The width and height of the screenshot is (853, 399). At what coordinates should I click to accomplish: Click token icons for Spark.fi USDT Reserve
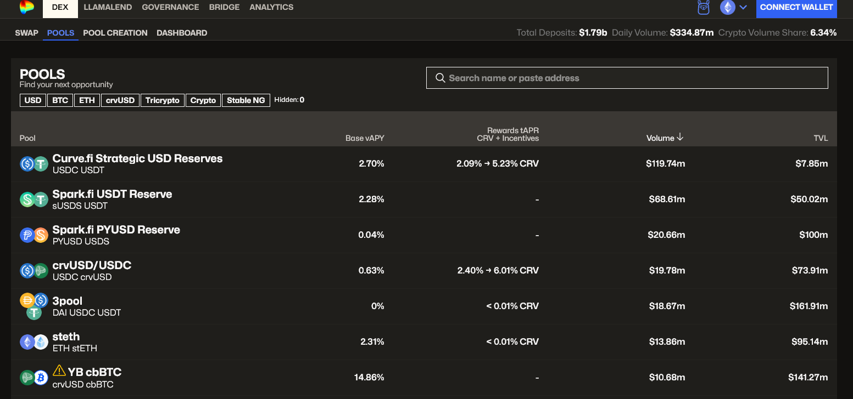pos(34,200)
